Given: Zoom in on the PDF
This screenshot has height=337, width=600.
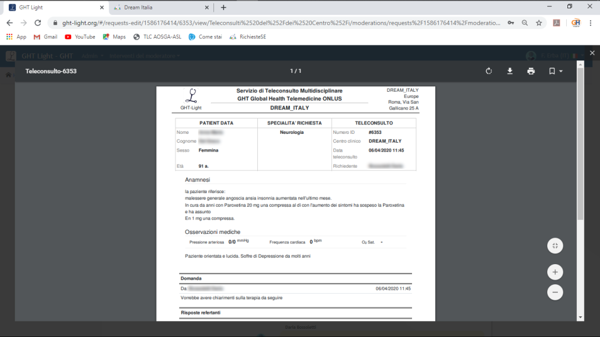Looking at the screenshot, I should pos(555,272).
